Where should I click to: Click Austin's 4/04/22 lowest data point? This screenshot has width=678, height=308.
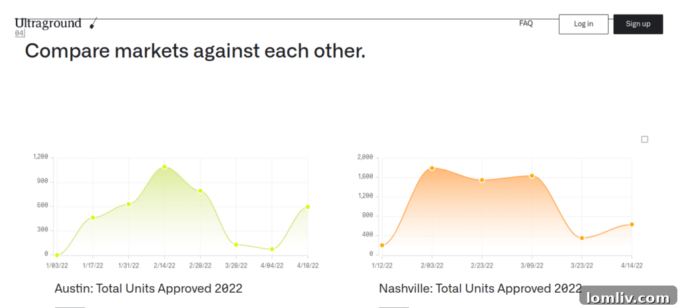coord(271,249)
